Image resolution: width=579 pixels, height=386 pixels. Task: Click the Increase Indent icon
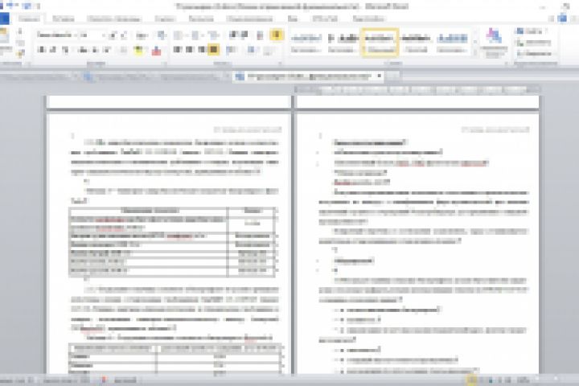[x=244, y=35]
